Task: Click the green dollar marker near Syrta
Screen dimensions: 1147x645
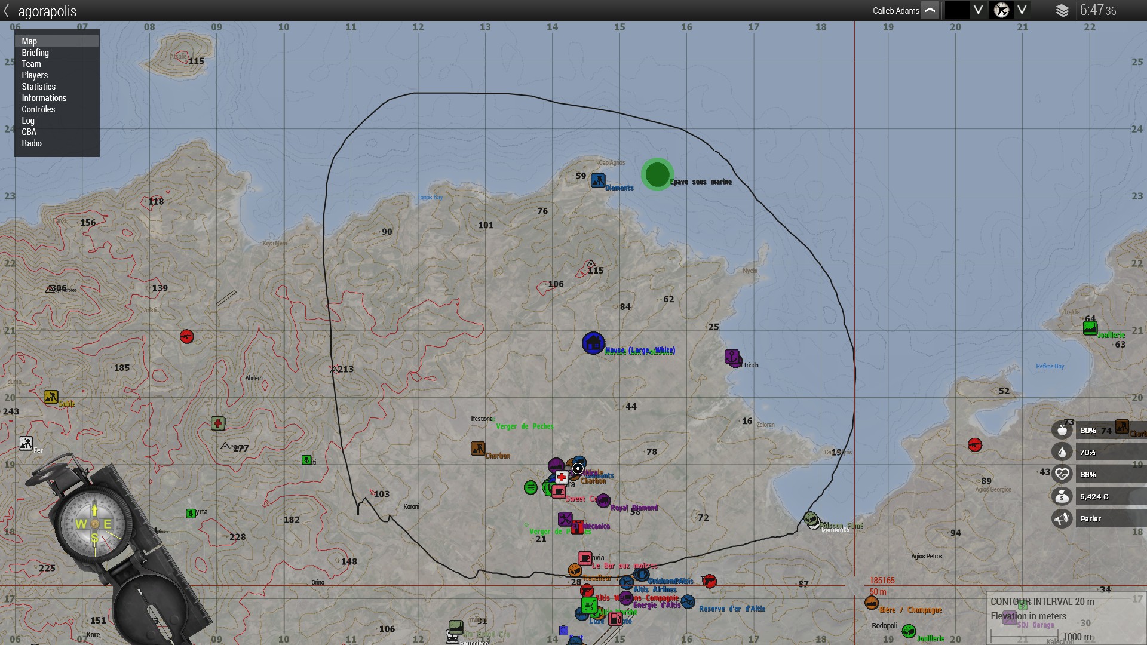Action: click(x=191, y=514)
